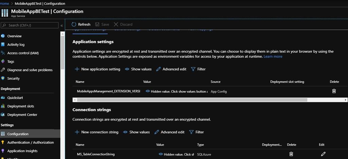The height and width of the screenshot is (159, 348).
Task: Open the Overview menu item
Action: [x=14, y=36]
